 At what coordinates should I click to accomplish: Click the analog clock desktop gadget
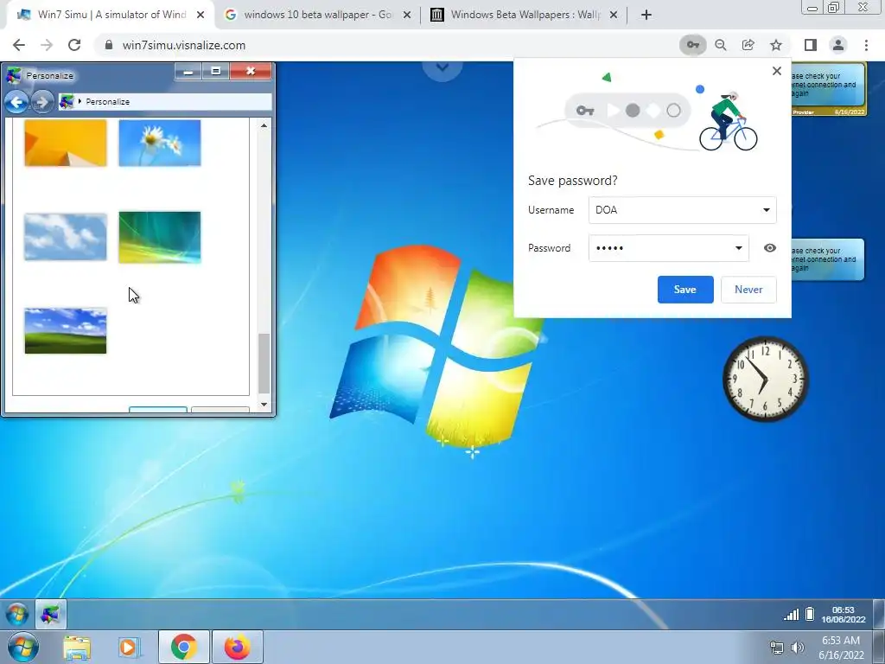[766, 379]
